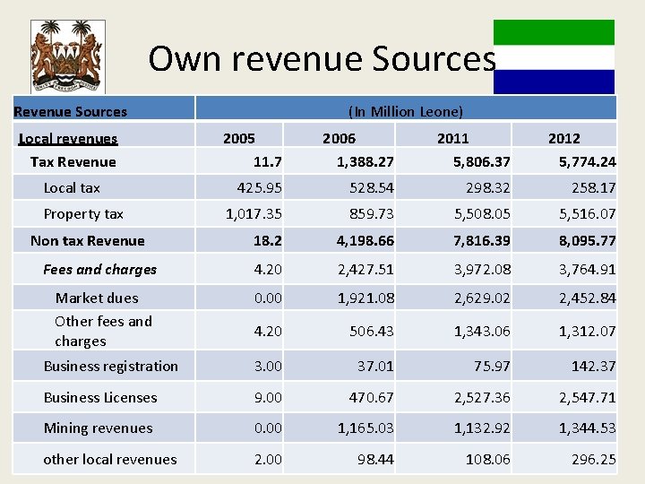Click the Business registration row label

click(111, 366)
